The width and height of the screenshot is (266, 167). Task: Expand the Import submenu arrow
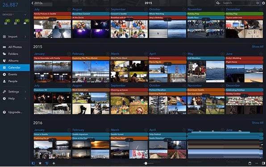tap(25, 37)
